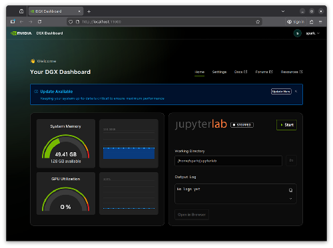The width and height of the screenshot is (333, 248).
Task: Click the Working Directory path field
Action: [228, 161]
